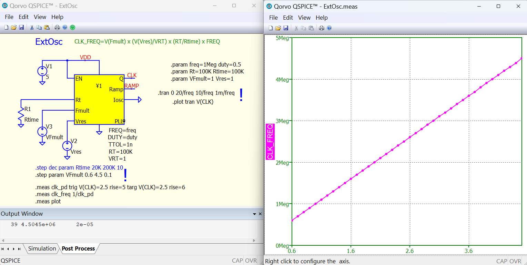The height and width of the screenshot is (265, 527).
Task: Click Output Window left scroll arrow
Action: click(x=3, y=240)
